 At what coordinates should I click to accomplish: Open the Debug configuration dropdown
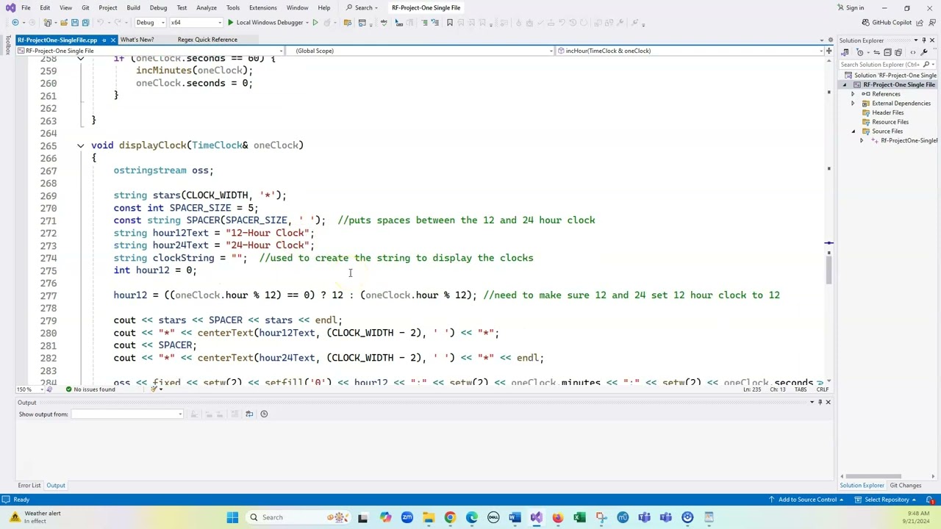(x=151, y=22)
